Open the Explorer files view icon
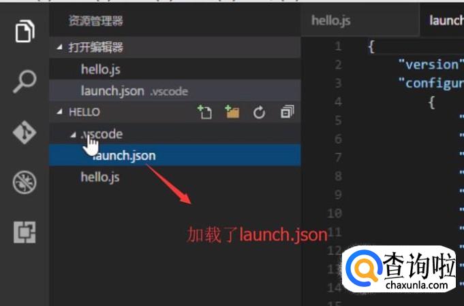 [25, 31]
